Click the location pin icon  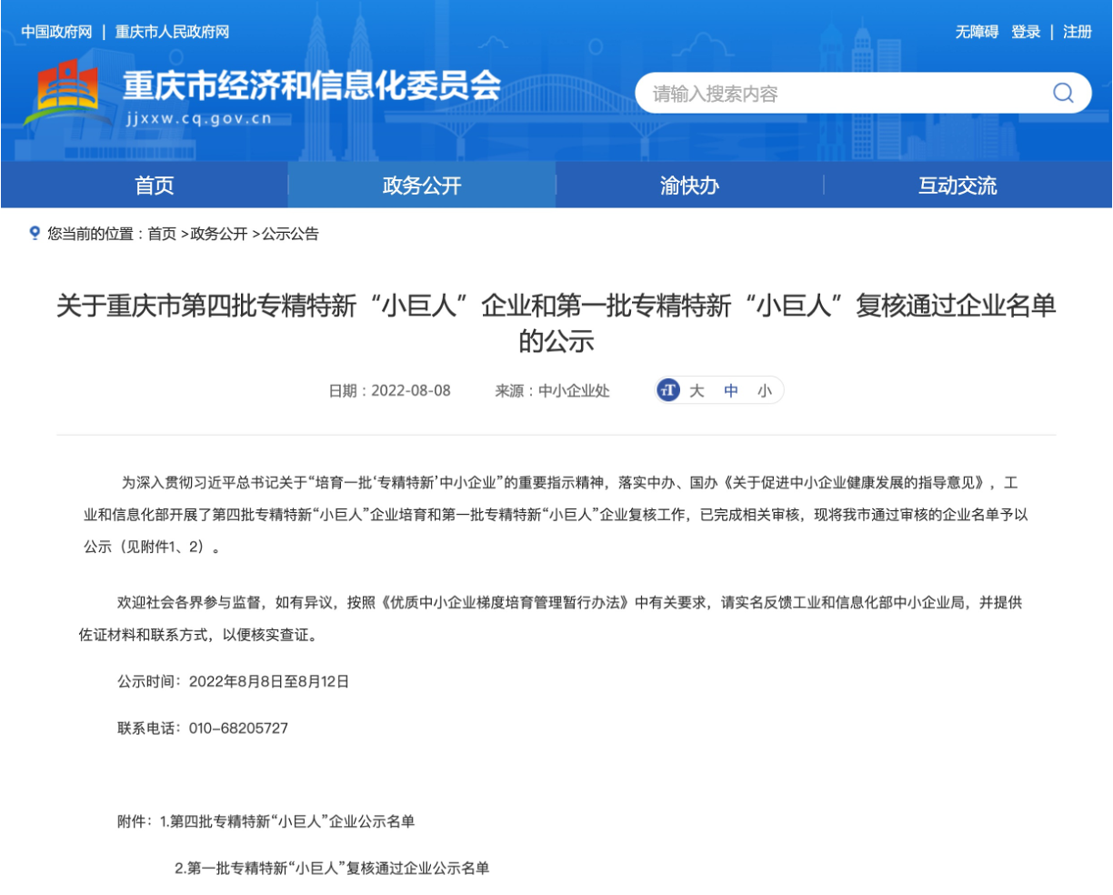(x=35, y=234)
